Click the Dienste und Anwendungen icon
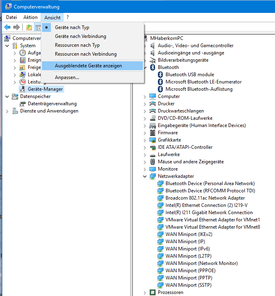The width and height of the screenshot is (275, 296). pos(15,111)
